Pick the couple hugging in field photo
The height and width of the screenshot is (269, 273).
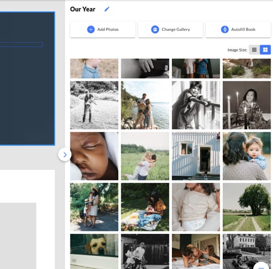click(145, 156)
